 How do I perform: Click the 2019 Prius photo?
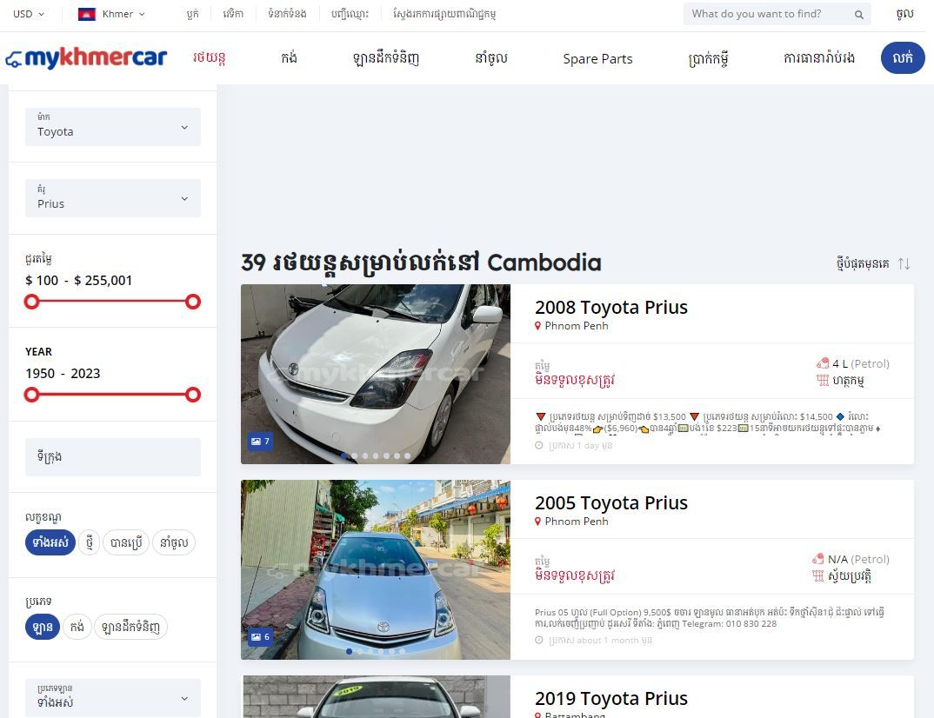point(377,696)
